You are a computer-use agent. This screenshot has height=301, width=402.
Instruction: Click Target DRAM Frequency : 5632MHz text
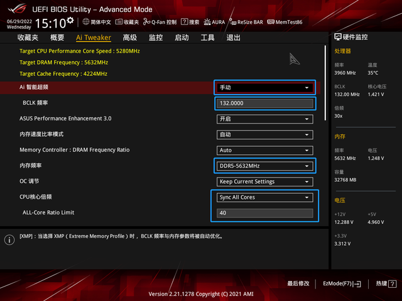[64, 63]
